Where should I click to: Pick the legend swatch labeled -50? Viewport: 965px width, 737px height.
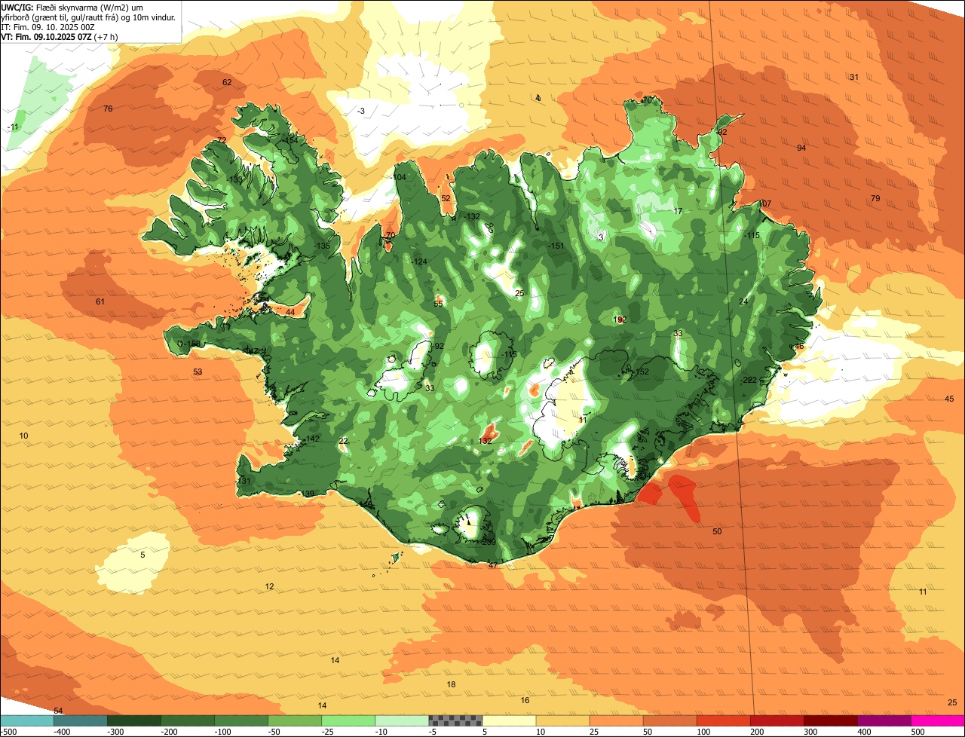[x=295, y=720]
